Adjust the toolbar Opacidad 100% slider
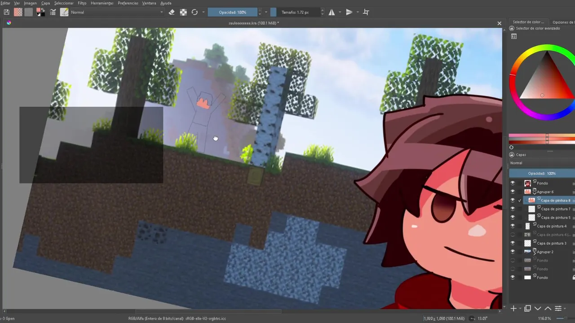575x323 pixels. tap(232, 13)
